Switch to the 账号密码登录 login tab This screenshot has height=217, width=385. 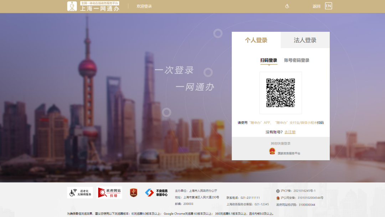tap(297, 60)
